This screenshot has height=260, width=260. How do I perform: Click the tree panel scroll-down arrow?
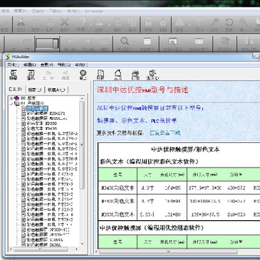(82, 244)
